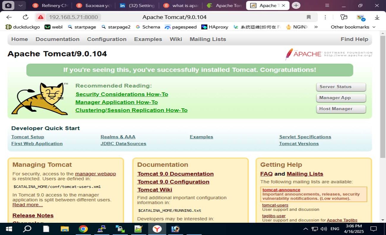Open JDBC DataSources link
This screenshot has height=235, width=386.
124,144
